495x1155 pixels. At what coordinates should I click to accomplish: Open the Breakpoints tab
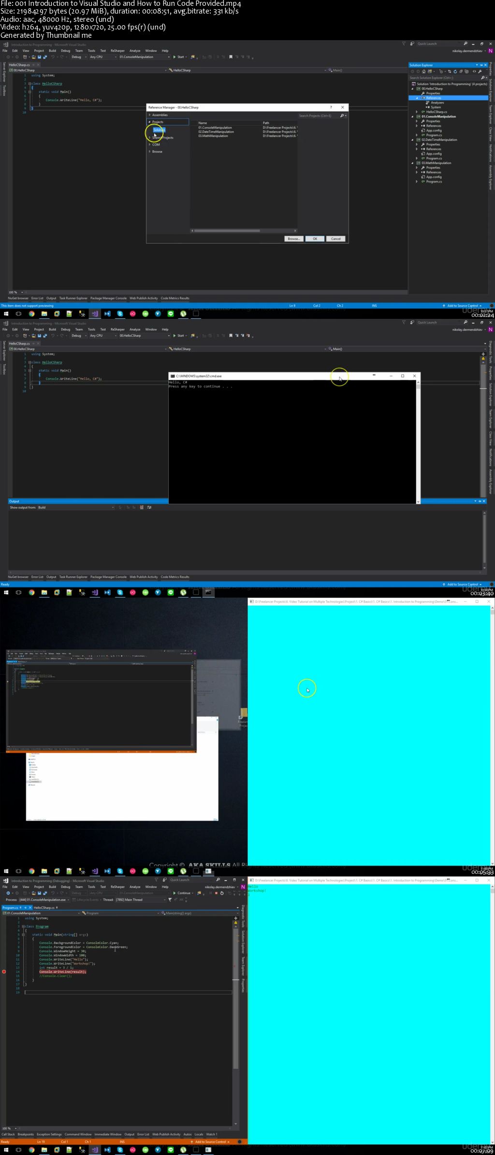click(x=26, y=1134)
